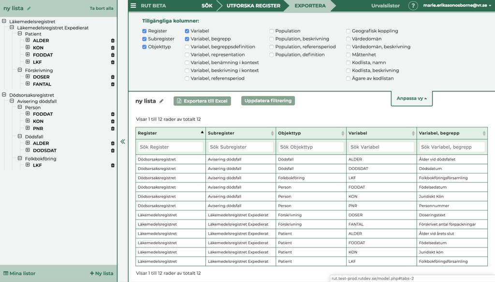Uncheck the Variabel column checkbox

click(x=187, y=31)
